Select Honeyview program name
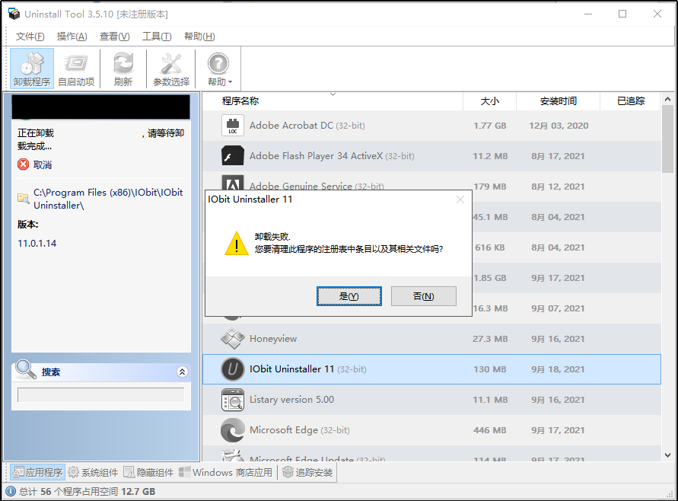678x501 pixels. (x=273, y=339)
